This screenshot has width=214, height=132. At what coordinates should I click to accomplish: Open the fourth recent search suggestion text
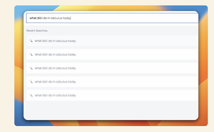pos(55,82)
